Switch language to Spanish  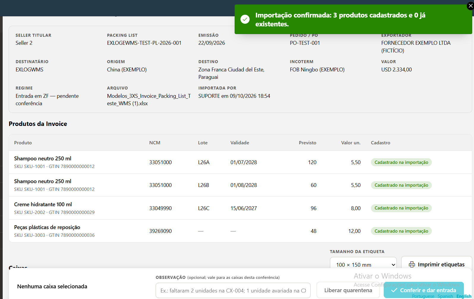[x=445, y=296]
